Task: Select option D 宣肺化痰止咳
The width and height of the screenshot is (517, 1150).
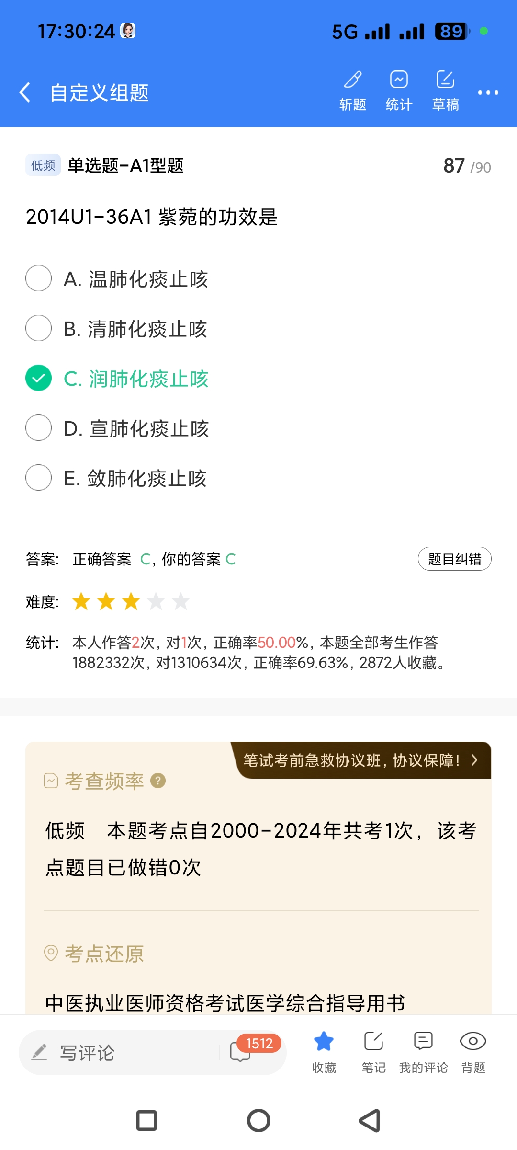Action: pyautogui.click(x=39, y=428)
